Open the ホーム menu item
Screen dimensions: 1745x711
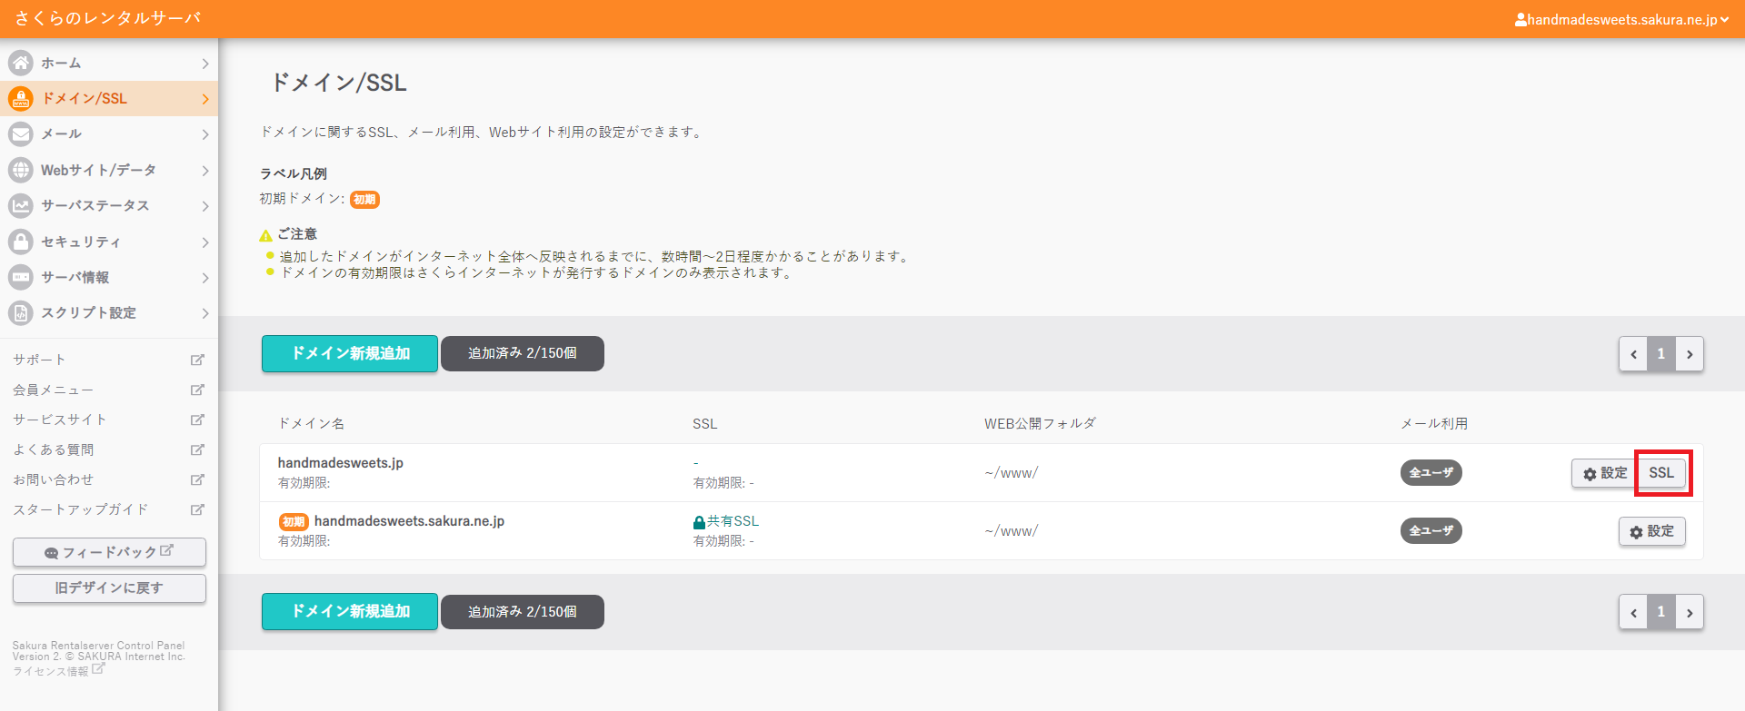tap(109, 63)
